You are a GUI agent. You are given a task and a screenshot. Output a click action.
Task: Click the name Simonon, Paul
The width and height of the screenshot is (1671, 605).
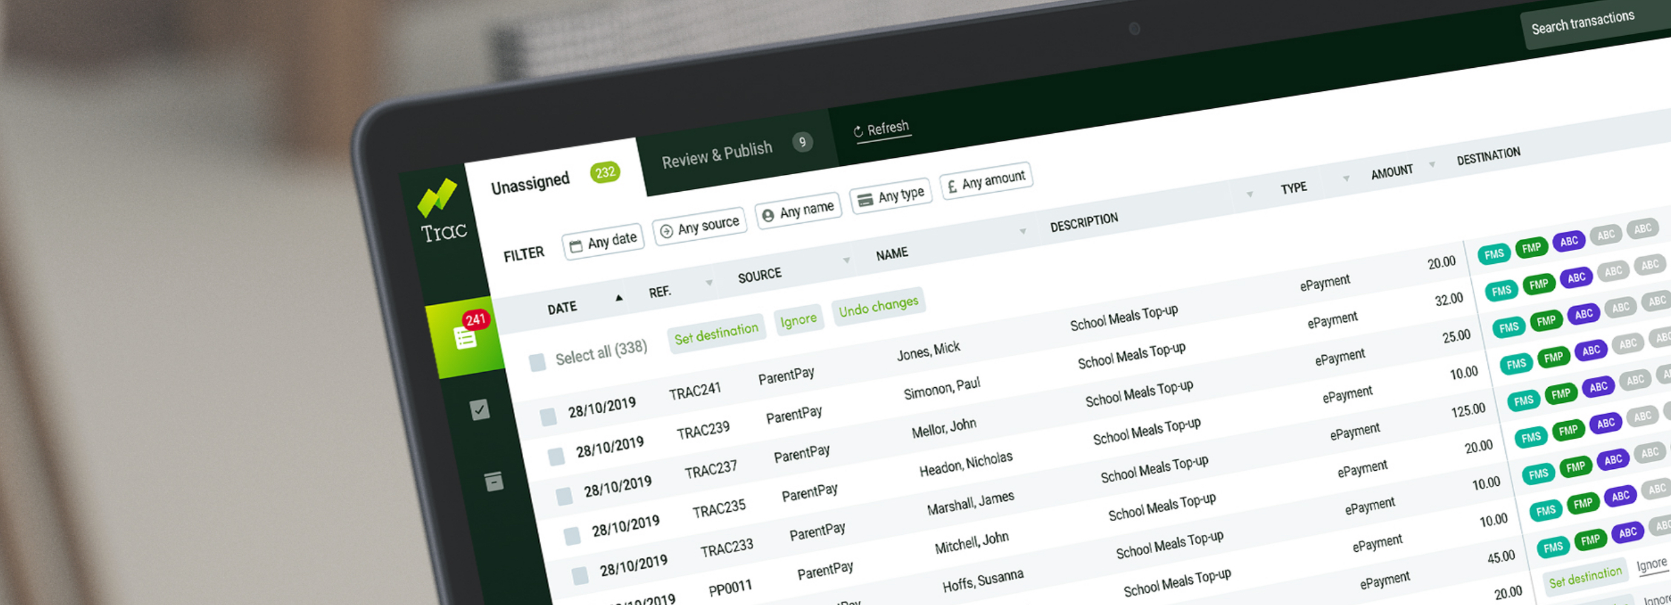(941, 388)
